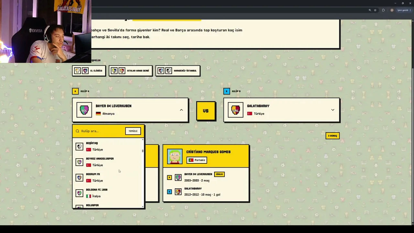Click the Bologna FC crest icon
Viewport: 414px width, 233px height.
79,193
